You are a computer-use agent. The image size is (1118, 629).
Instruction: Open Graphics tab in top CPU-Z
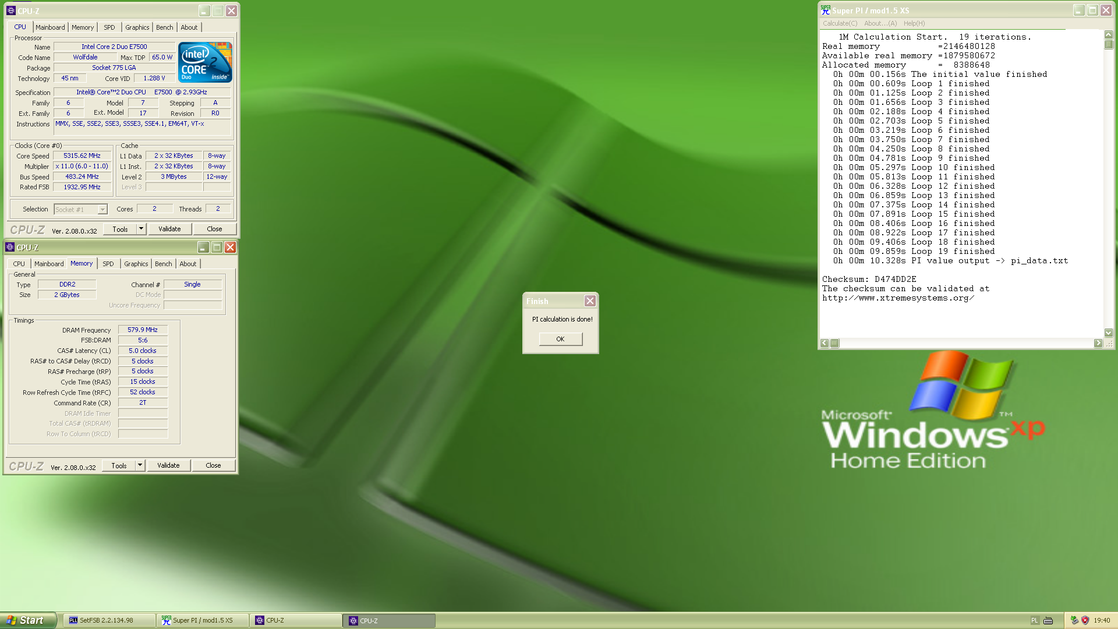coord(137,27)
